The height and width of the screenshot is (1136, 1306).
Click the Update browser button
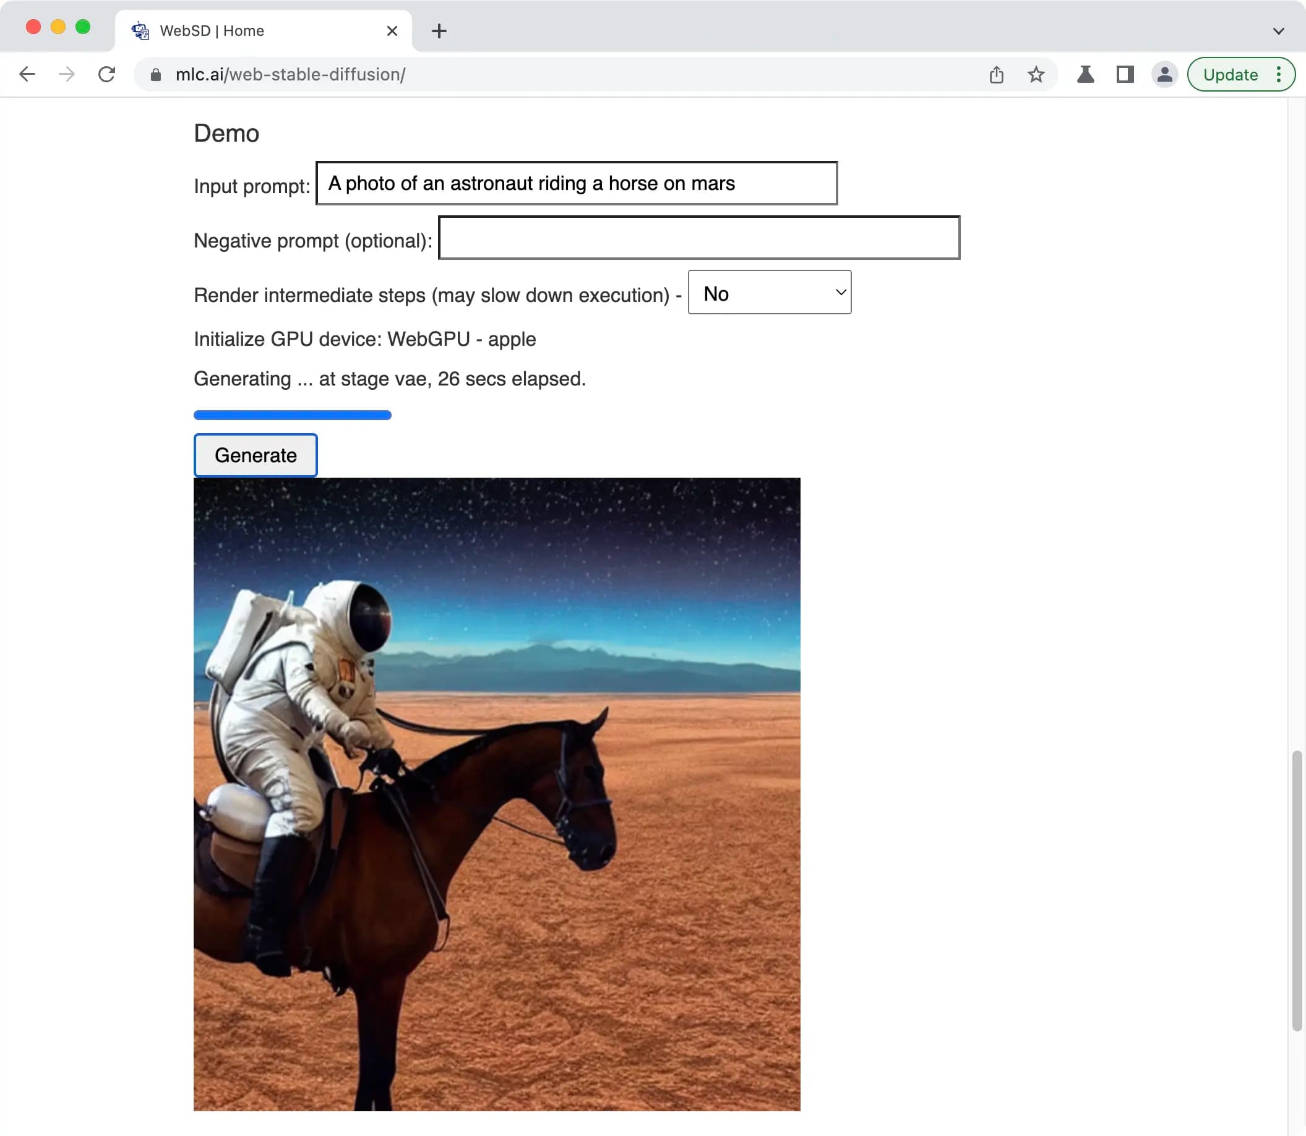tap(1231, 74)
